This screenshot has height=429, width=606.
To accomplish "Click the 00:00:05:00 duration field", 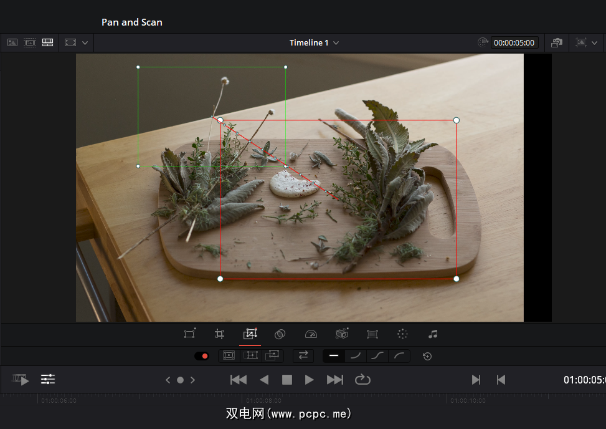I will point(514,43).
